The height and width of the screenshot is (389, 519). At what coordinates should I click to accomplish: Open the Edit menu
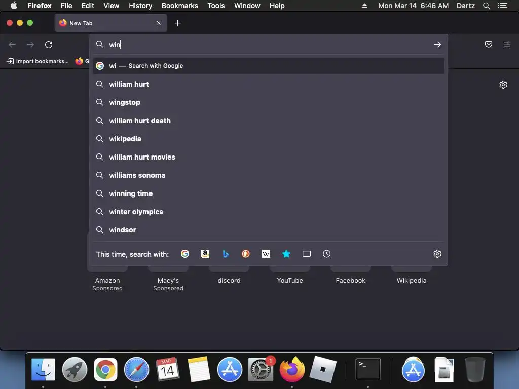(x=88, y=6)
